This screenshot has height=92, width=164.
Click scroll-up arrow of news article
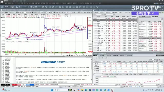coord(91,60)
